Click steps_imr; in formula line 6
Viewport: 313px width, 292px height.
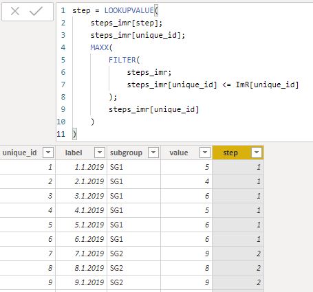(x=149, y=72)
